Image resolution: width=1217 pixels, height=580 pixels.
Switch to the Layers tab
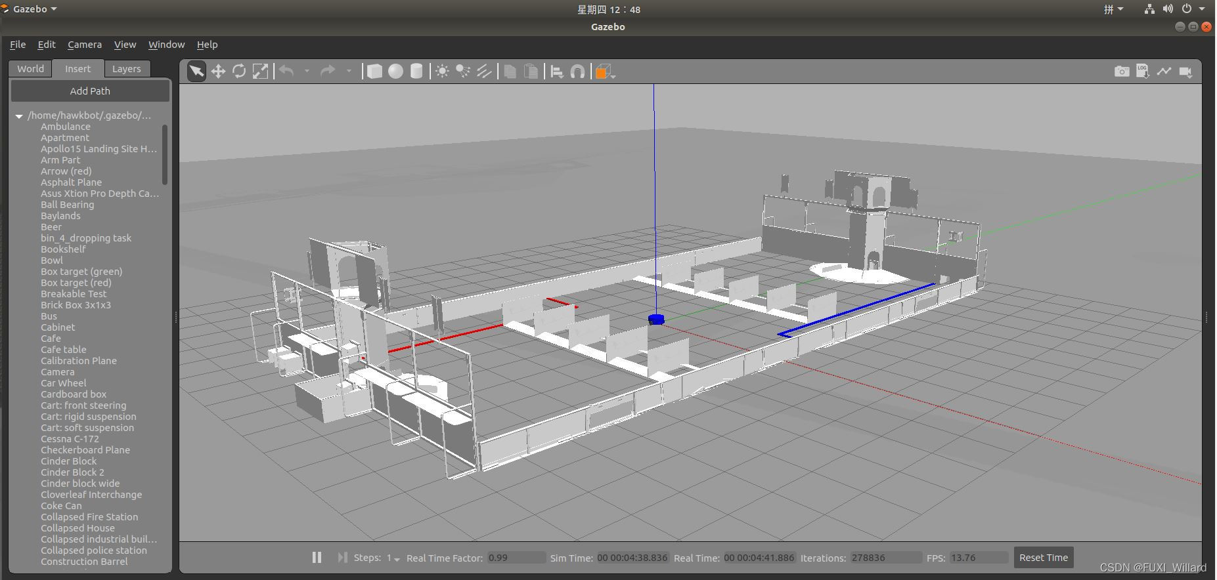pos(126,68)
